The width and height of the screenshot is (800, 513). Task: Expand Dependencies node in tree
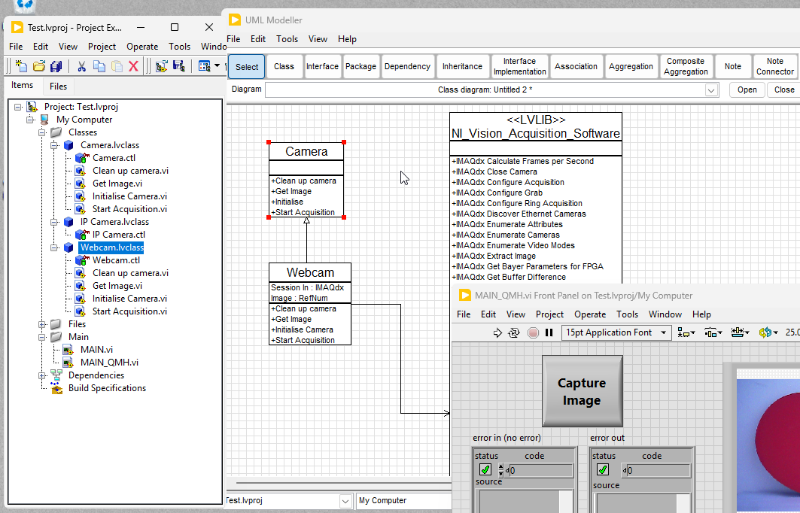click(42, 375)
